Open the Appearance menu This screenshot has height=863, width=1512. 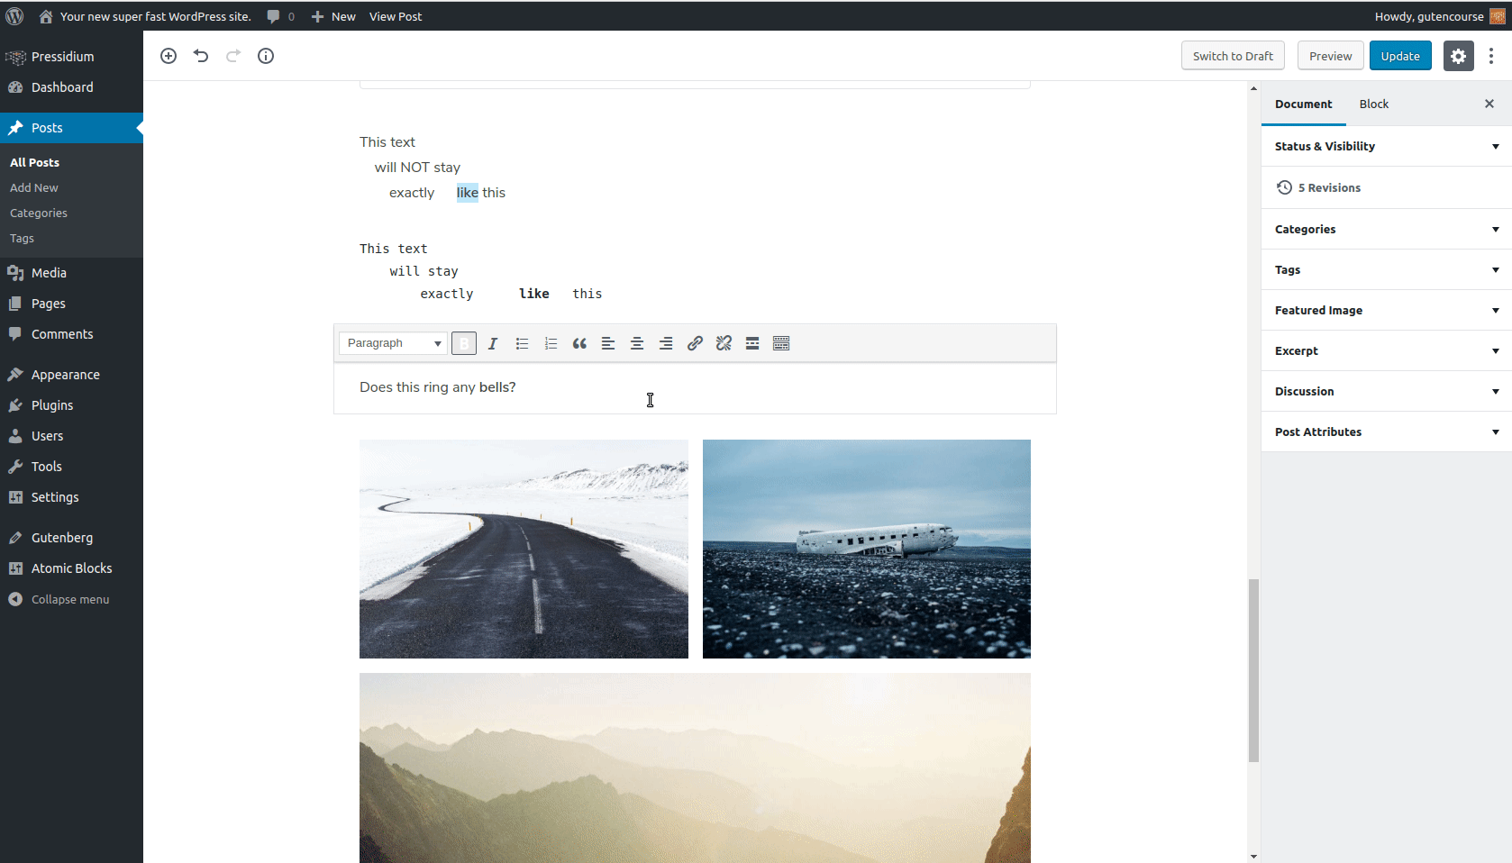point(71,375)
